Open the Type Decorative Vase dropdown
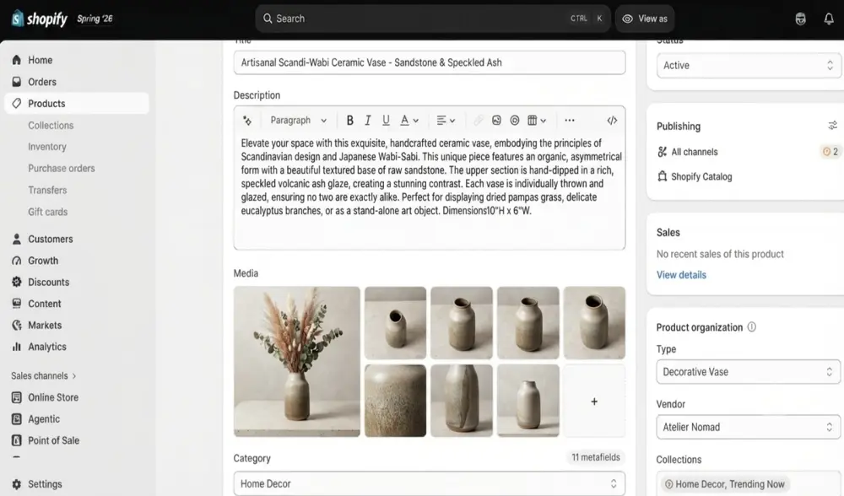This screenshot has height=496, width=844. 748,372
